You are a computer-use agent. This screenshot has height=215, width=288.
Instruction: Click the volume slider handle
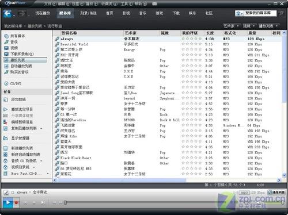click(283, 202)
